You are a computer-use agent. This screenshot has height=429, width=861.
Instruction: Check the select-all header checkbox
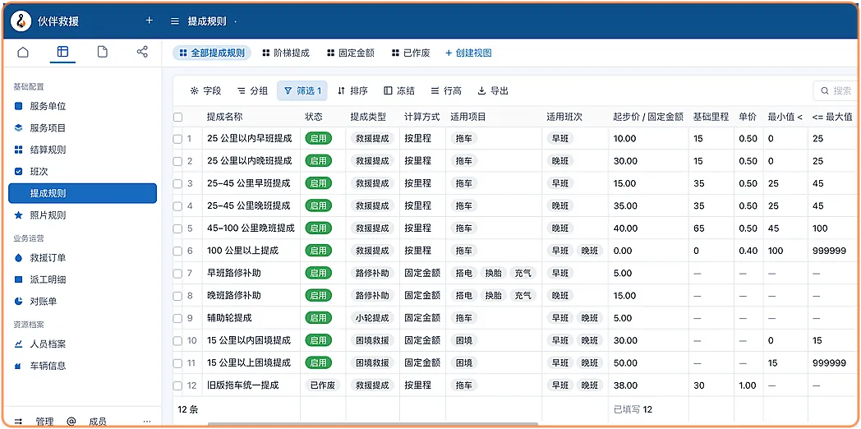178,117
